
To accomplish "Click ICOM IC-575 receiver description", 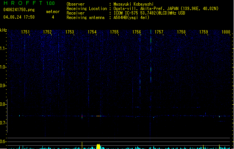I will 150,13.
